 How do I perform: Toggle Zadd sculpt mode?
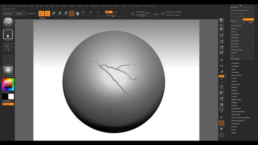click(109, 12)
